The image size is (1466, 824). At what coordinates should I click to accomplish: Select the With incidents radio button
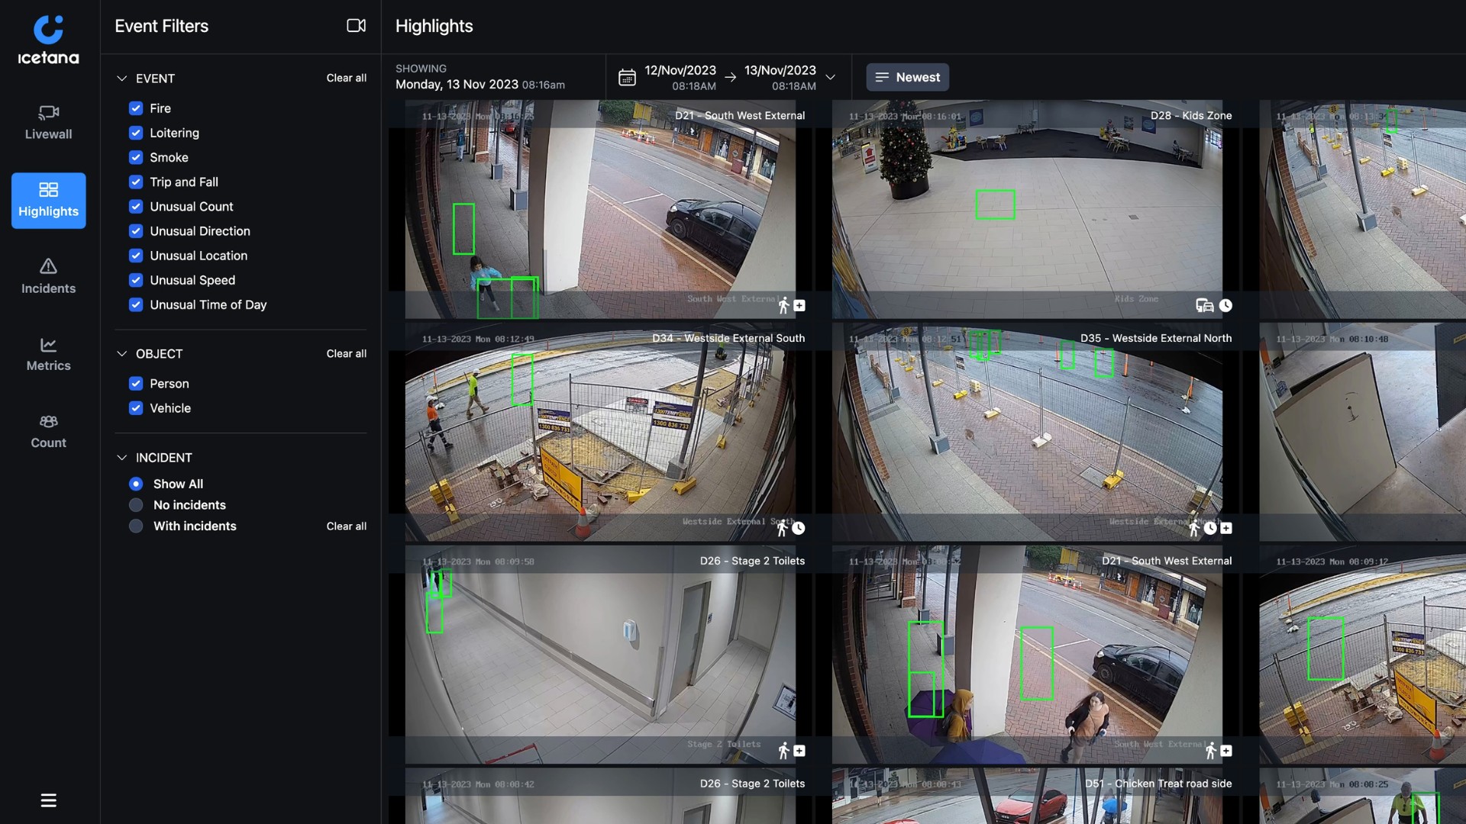(x=136, y=526)
